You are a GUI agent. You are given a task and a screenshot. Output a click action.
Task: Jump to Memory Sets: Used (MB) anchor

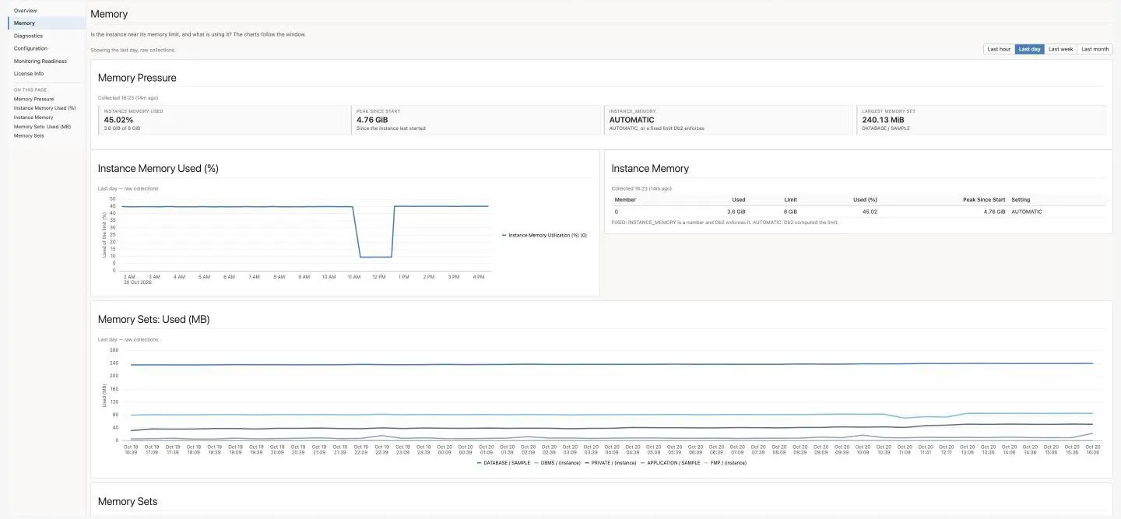[43, 126]
